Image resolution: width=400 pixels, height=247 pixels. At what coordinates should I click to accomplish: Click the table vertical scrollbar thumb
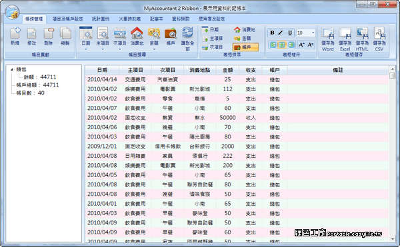393,76
